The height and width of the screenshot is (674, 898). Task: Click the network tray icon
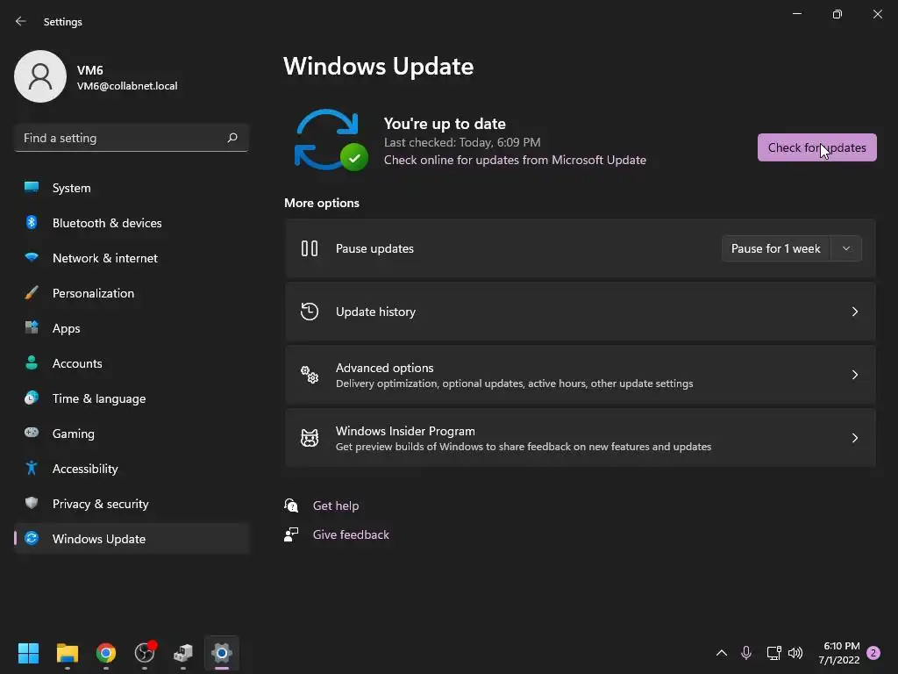pyautogui.click(x=773, y=653)
